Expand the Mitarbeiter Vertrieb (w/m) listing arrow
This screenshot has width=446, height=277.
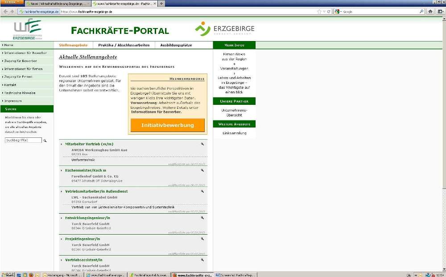click(x=62, y=144)
